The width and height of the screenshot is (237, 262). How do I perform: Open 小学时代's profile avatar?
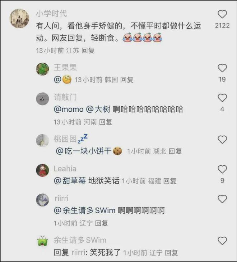coord(19,18)
